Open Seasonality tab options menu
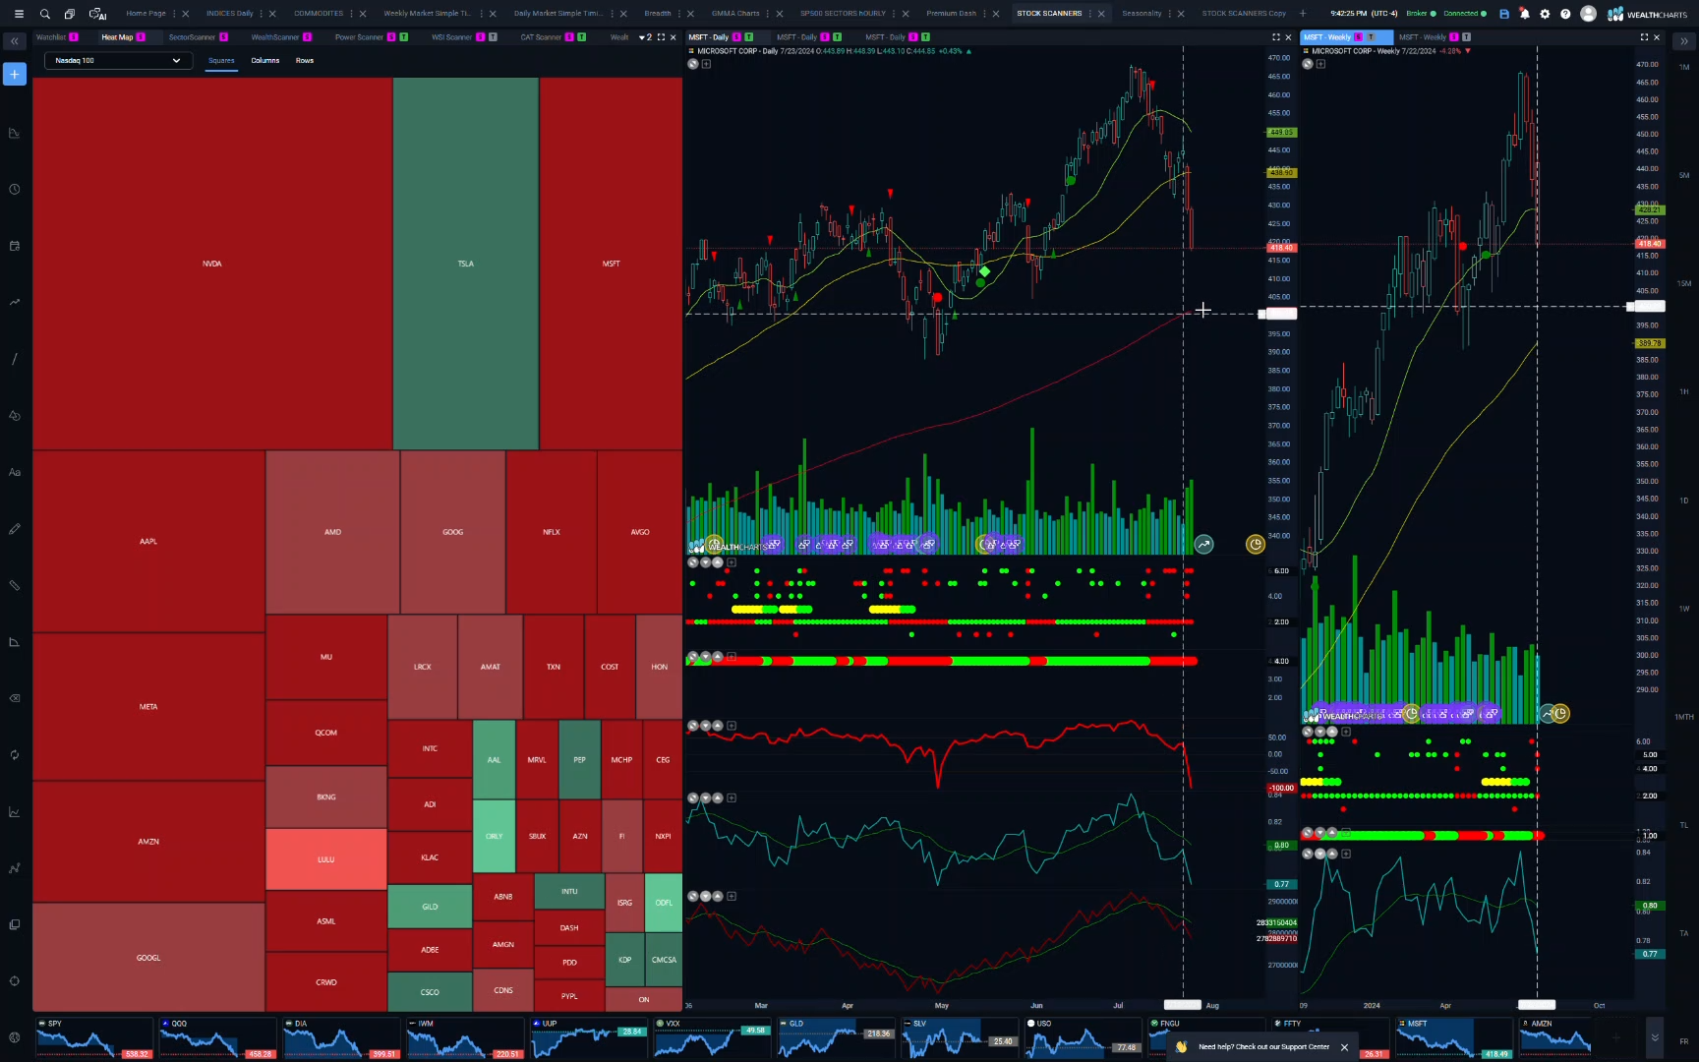Image resolution: width=1699 pixels, height=1062 pixels. [1169, 14]
